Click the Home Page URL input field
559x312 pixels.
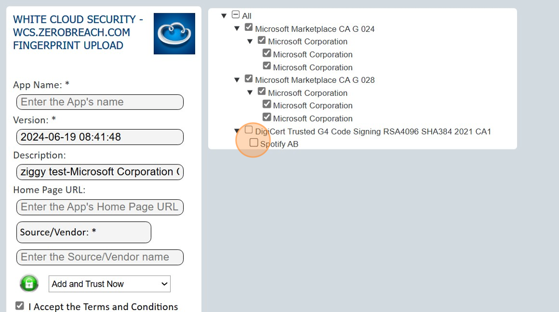coord(100,207)
